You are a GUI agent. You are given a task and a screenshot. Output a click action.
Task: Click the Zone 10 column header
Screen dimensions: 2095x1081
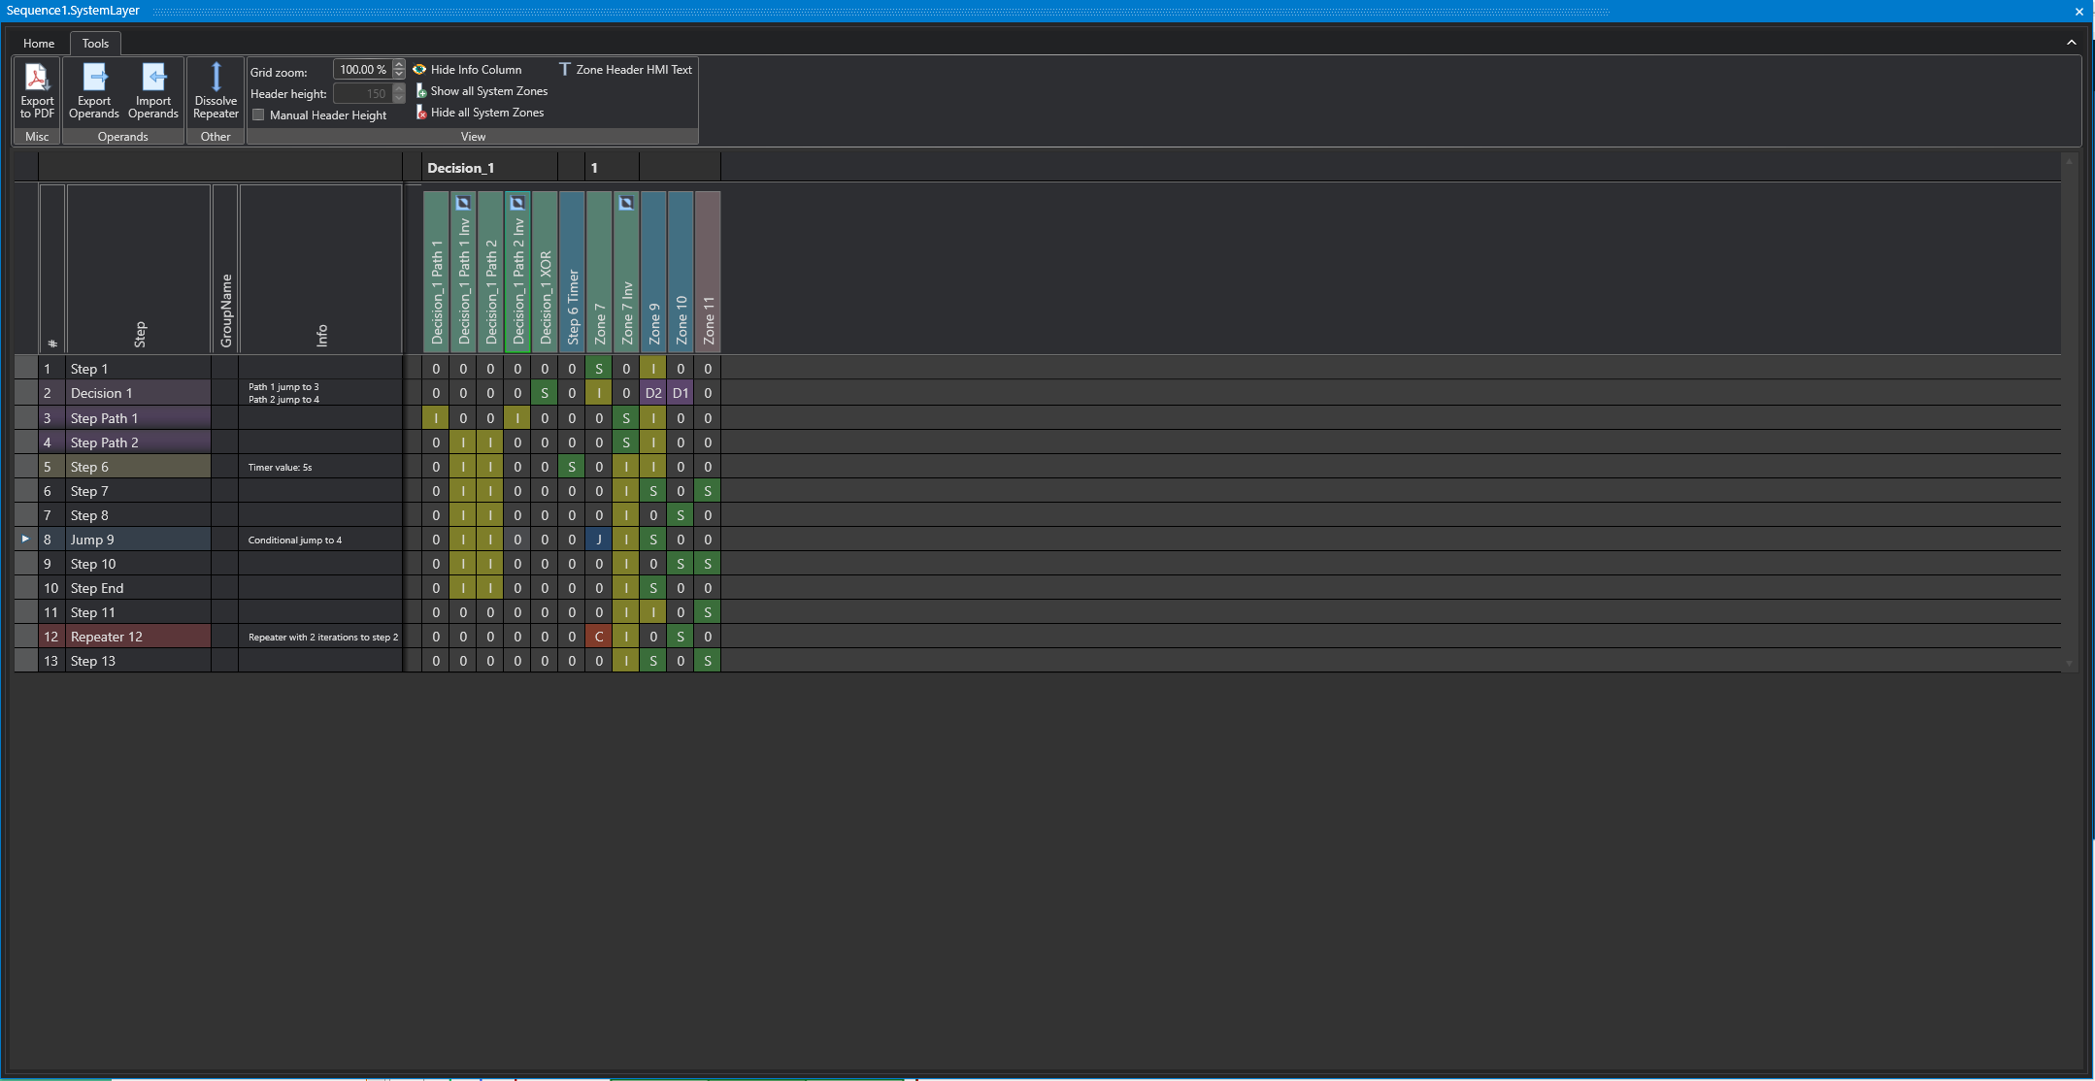point(681,271)
